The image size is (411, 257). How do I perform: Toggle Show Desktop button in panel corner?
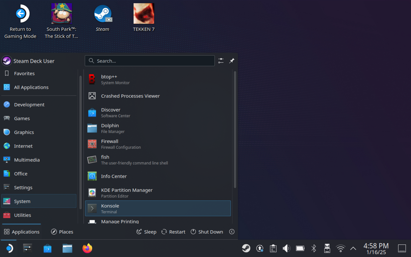coord(402,248)
